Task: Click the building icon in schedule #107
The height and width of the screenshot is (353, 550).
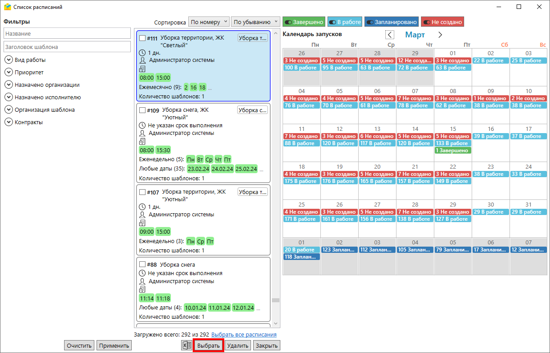Action: point(142,223)
